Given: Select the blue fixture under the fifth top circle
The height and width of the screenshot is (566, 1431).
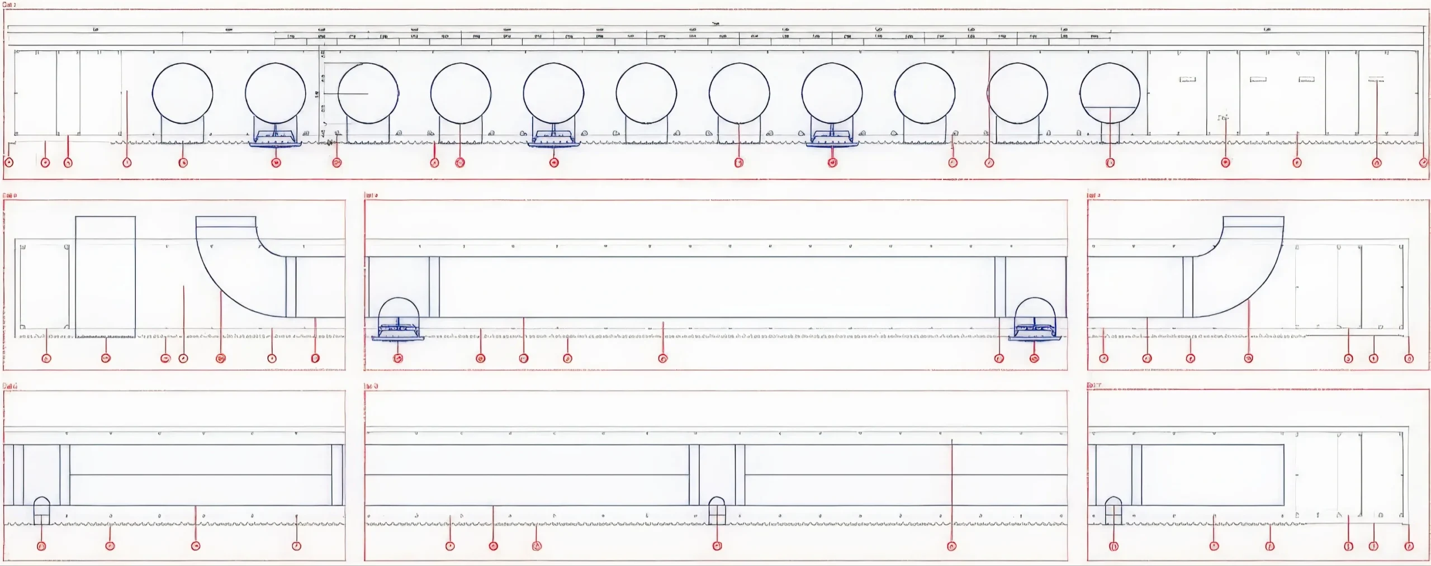Looking at the screenshot, I should coord(553,137).
